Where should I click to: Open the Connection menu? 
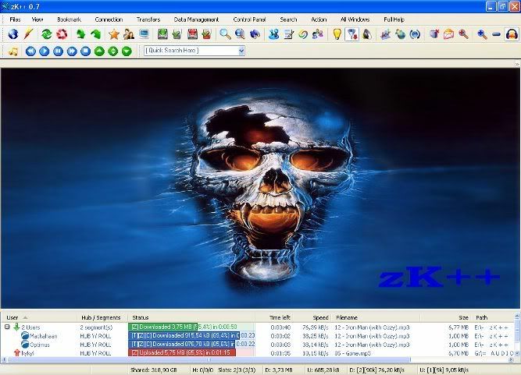click(109, 19)
